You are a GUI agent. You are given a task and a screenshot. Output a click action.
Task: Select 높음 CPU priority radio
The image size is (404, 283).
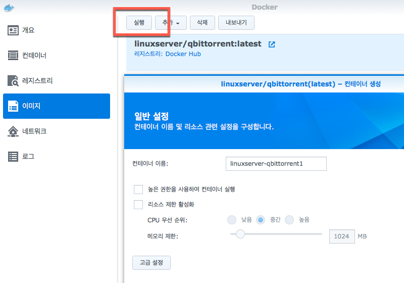pos(289,220)
